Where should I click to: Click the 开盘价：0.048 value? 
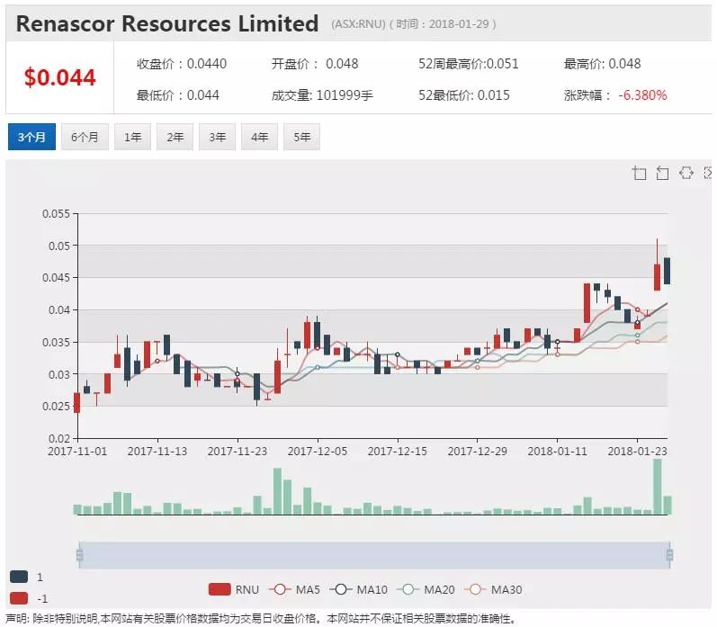tap(315, 64)
